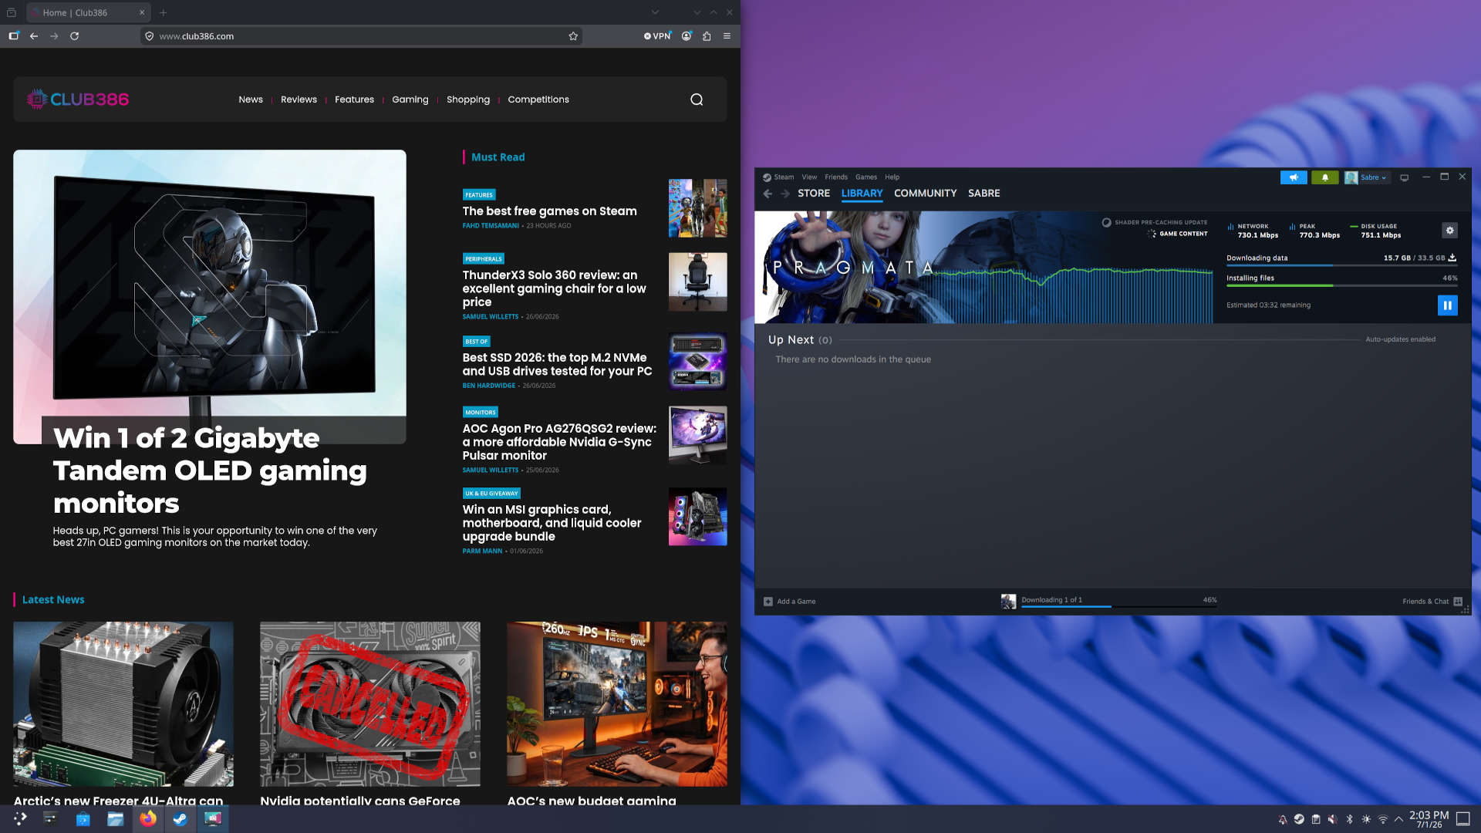This screenshot has height=833, width=1481.
Task: Open the Club386 search icon
Action: (x=697, y=99)
